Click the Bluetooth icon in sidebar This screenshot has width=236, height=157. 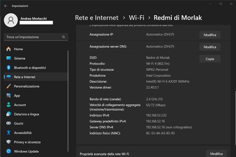pos(9,67)
